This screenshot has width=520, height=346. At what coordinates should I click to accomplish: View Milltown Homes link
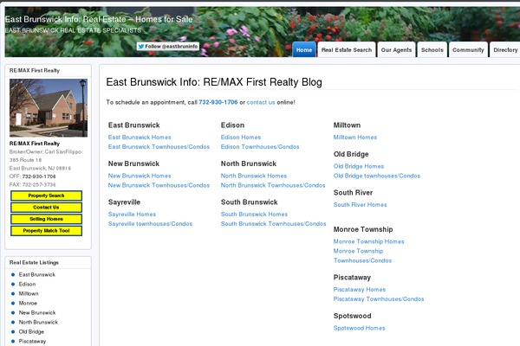click(355, 137)
